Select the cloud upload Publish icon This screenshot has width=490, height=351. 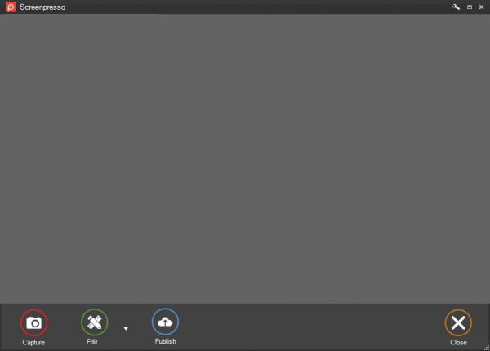pos(165,322)
